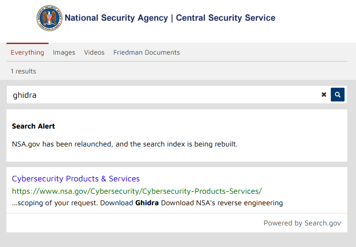
Task: Select the Everything results tab
Action: 27,52
